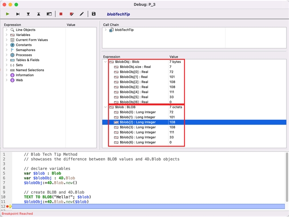Click the Value column header in watch pane
The image size is (289, 217).
[174, 57]
